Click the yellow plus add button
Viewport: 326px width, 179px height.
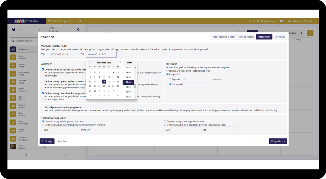click(x=310, y=33)
